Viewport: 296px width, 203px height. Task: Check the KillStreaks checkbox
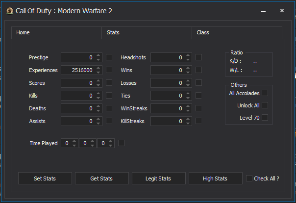pyautogui.click(x=198, y=121)
